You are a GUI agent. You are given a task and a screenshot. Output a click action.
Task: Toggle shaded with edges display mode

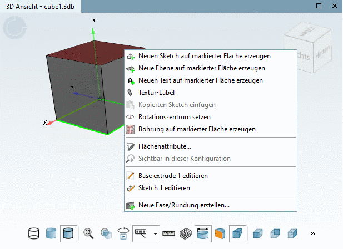pyautogui.click(x=68, y=233)
